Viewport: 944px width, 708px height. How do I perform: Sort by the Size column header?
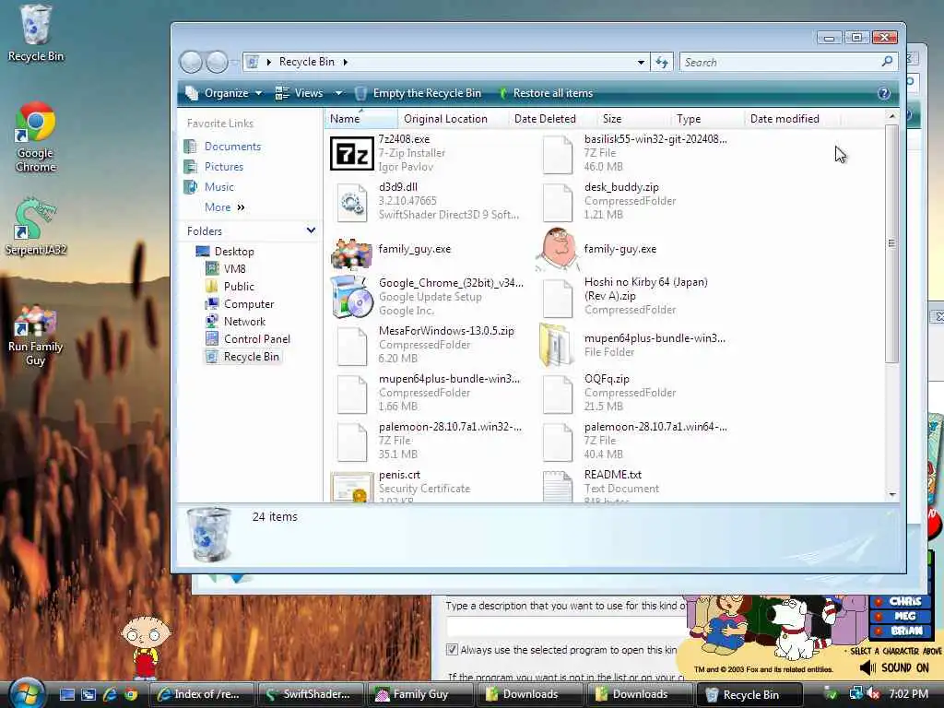pyautogui.click(x=633, y=119)
